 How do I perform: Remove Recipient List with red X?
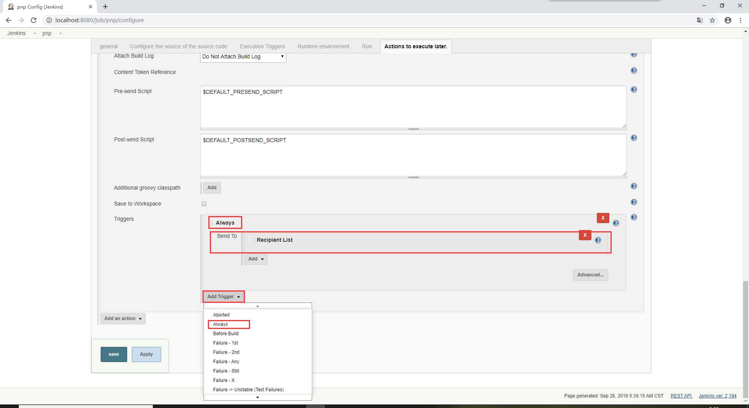click(585, 235)
